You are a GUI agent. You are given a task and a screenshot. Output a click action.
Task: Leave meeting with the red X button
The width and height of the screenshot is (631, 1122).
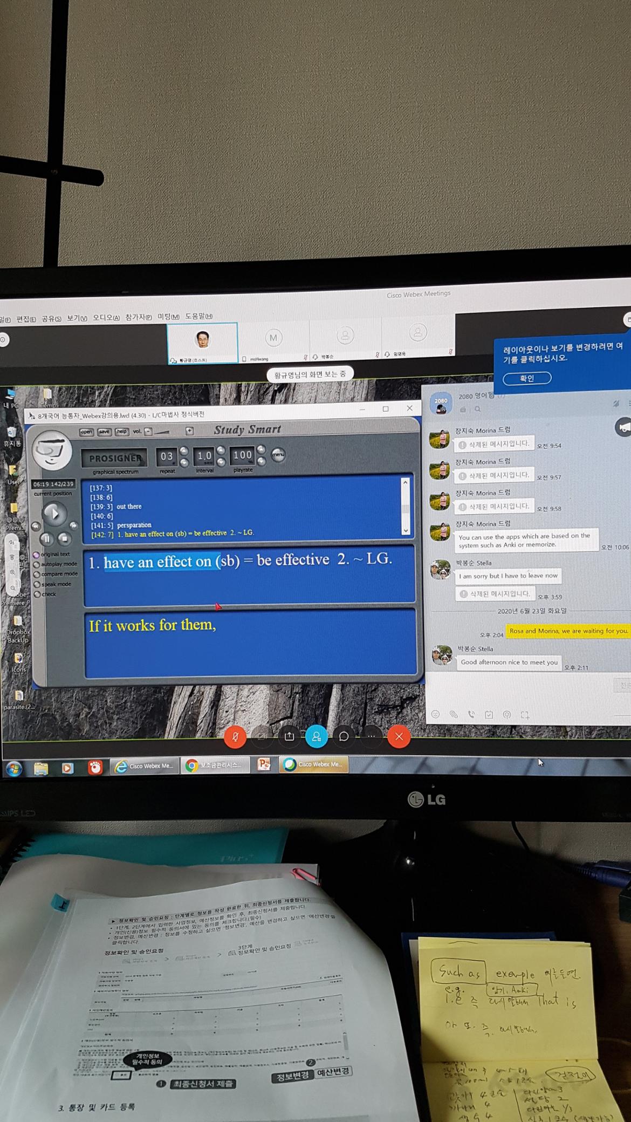coord(399,737)
